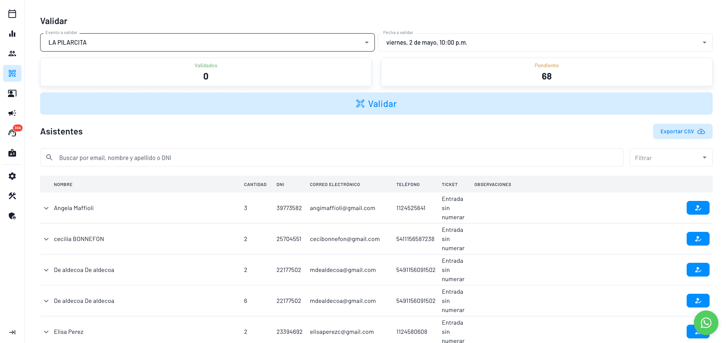Image resolution: width=726 pixels, height=343 pixels.
Task: Click the CORREO ELECTRÓNICO column header
Action: click(x=335, y=184)
